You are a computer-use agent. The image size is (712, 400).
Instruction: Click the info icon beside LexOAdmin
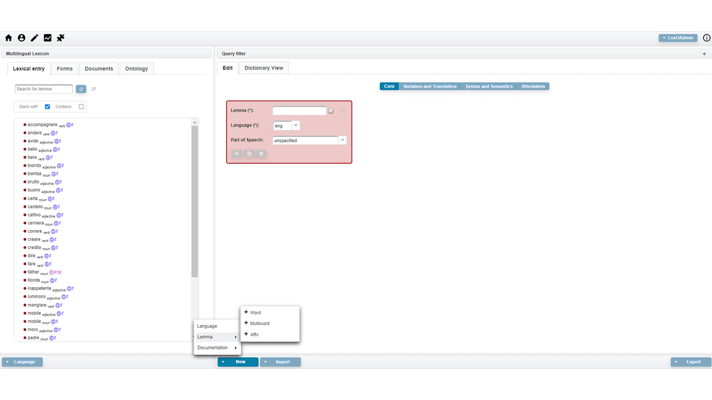706,38
